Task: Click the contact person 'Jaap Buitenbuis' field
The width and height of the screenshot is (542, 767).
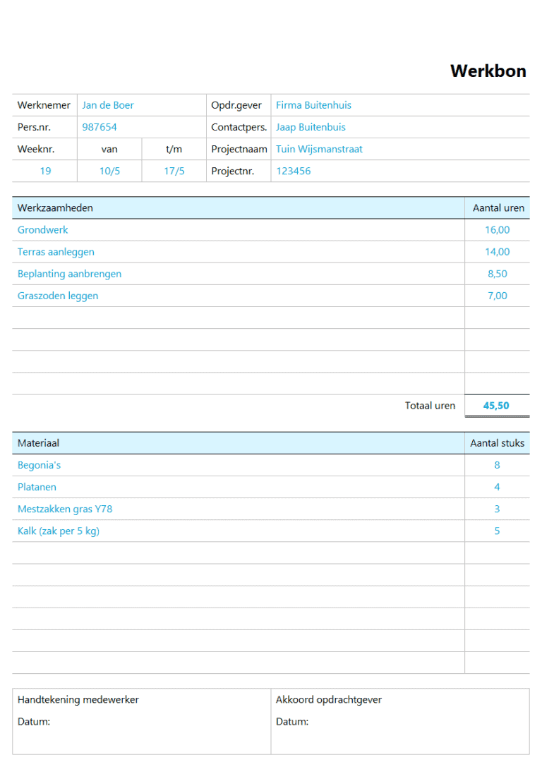Action: tap(311, 127)
